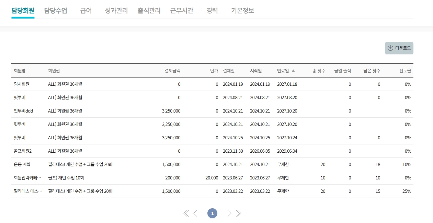Click payment date 2023.06.27
Image resolution: width=433 pixels, height=223 pixels.
coord(233,178)
